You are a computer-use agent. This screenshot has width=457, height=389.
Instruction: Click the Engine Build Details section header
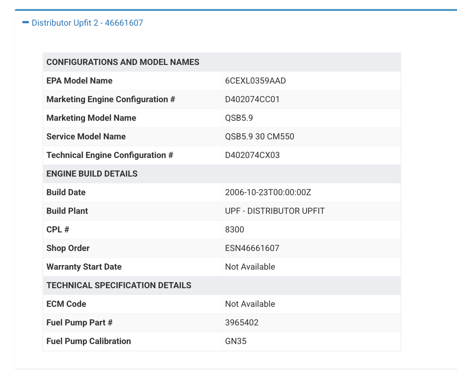tap(92, 174)
